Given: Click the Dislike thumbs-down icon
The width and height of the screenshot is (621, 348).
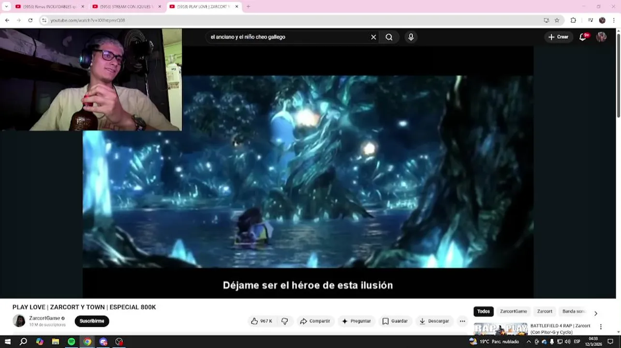Looking at the screenshot, I should tap(285, 321).
